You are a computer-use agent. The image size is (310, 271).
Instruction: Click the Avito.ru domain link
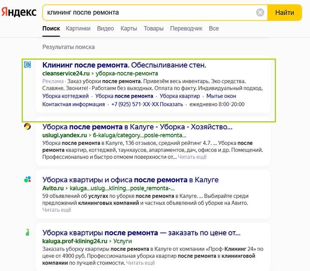pyautogui.click(x=53, y=188)
